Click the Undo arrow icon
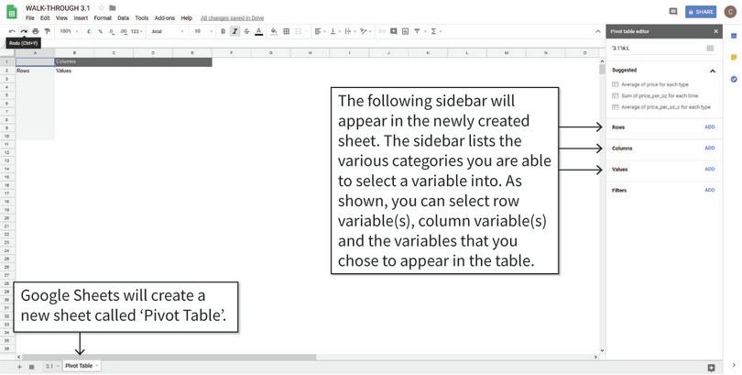This screenshot has width=742, height=375. pyautogui.click(x=12, y=31)
